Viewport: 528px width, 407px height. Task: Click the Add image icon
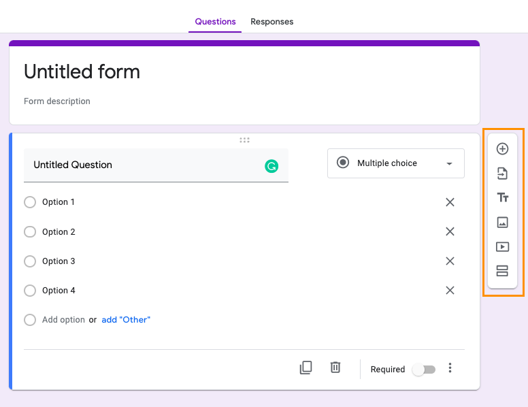click(502, 222)
